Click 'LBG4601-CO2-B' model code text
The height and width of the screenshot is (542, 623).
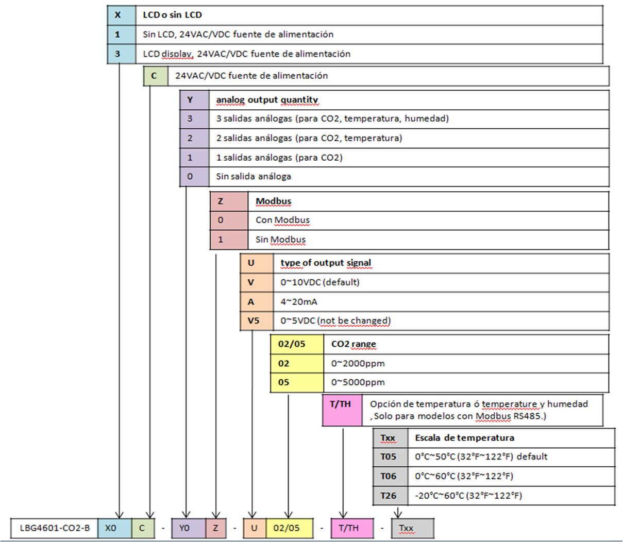coord(55,528)
